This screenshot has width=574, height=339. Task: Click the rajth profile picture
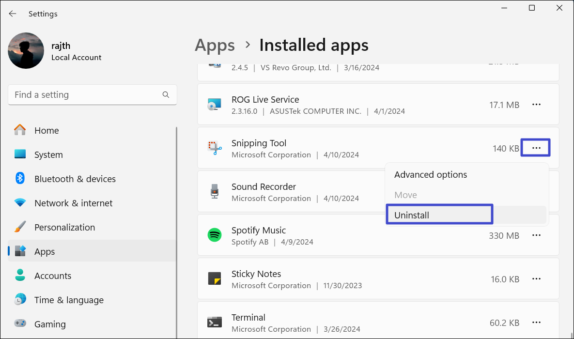pyautogui.click(x=26, y=51)
